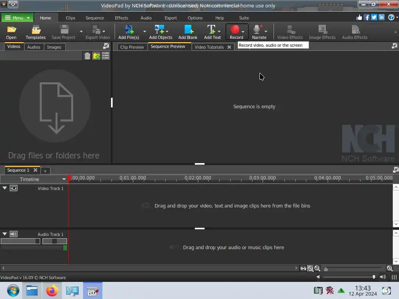Open Firefox from the taskbar
The height and width of the screenshot is (299, 399).
[x=52, y=290]
